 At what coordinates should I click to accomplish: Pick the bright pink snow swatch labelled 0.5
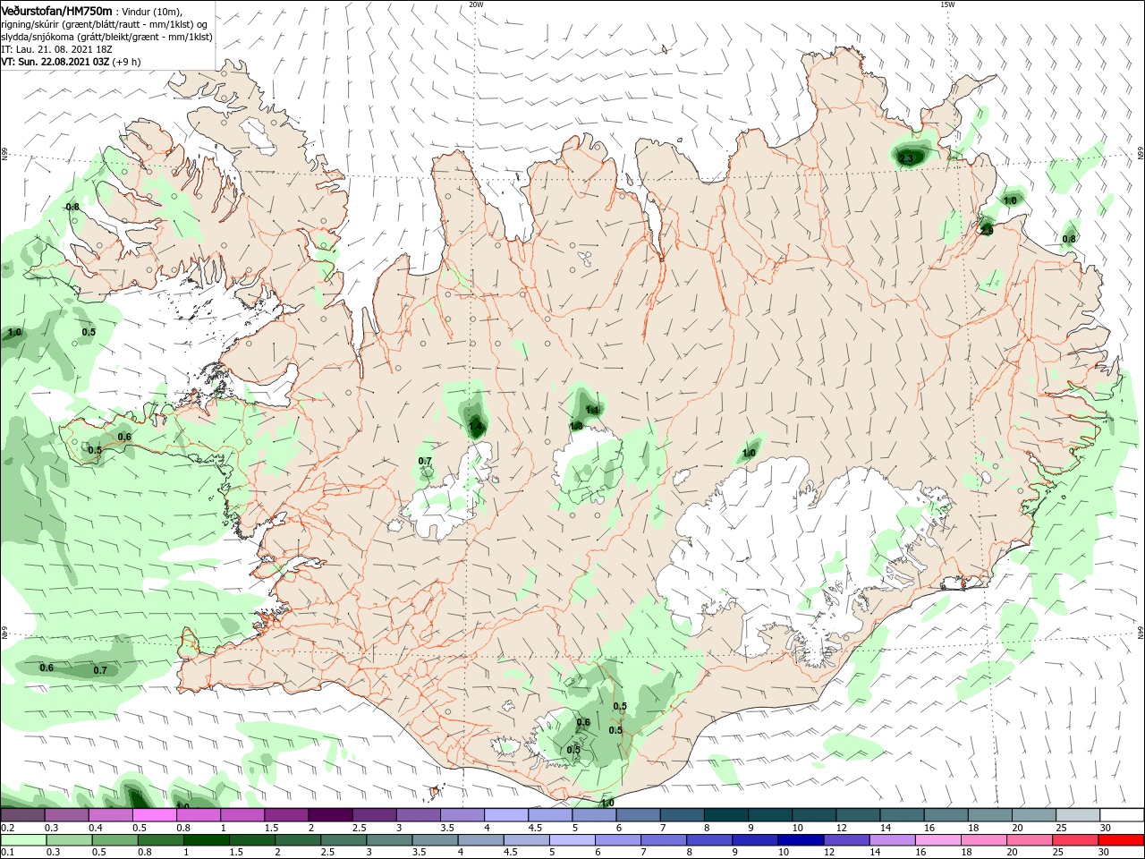click(x=154, y=815)
